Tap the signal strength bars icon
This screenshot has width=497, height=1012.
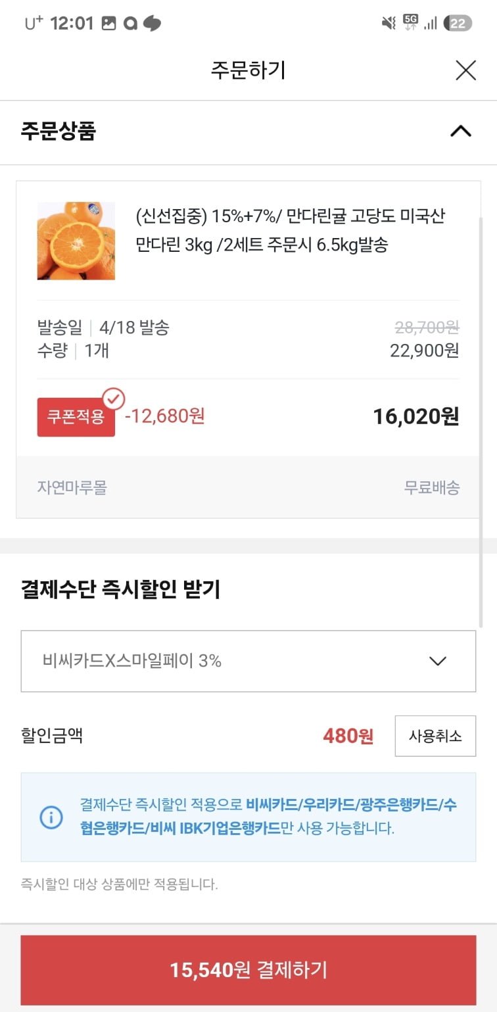click(431, 24)
